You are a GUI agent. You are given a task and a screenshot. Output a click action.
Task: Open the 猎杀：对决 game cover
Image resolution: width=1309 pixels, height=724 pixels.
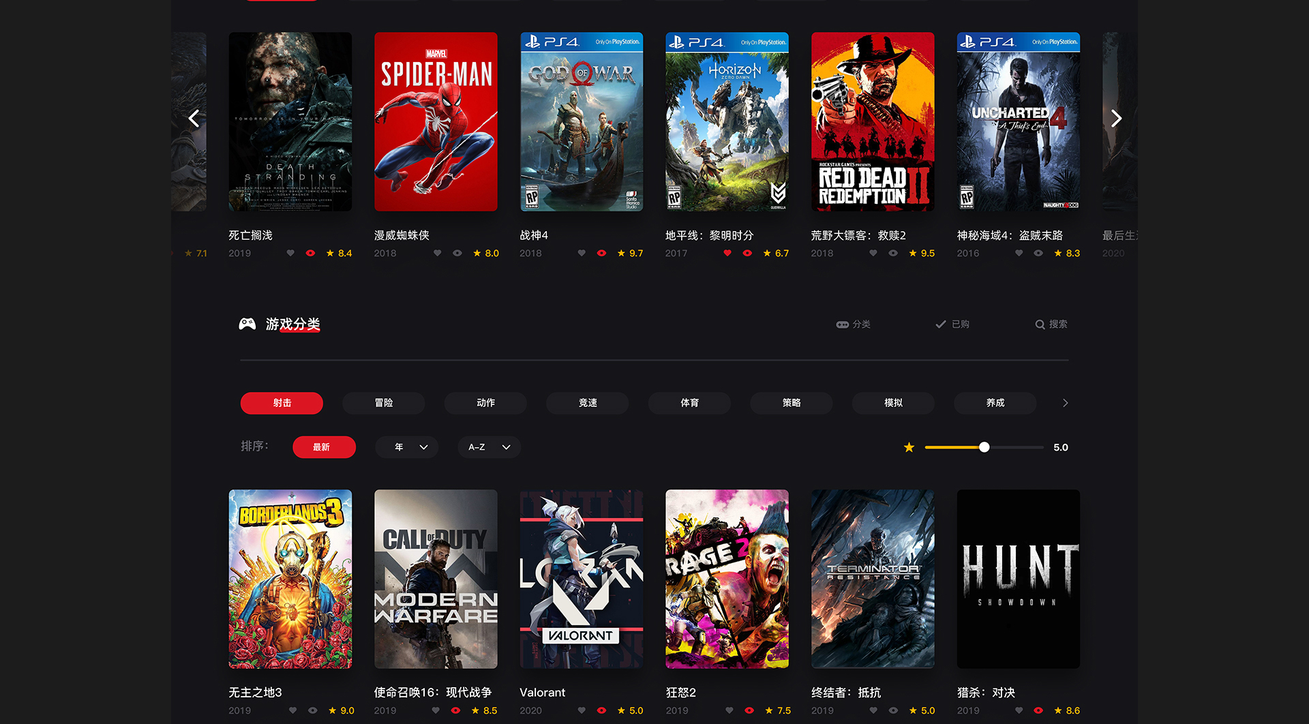[x=1019, y=579]
